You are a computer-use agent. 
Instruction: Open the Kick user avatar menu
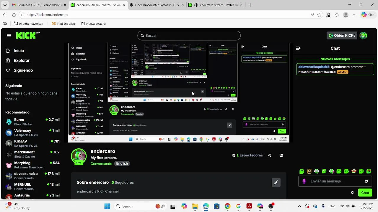363,35
